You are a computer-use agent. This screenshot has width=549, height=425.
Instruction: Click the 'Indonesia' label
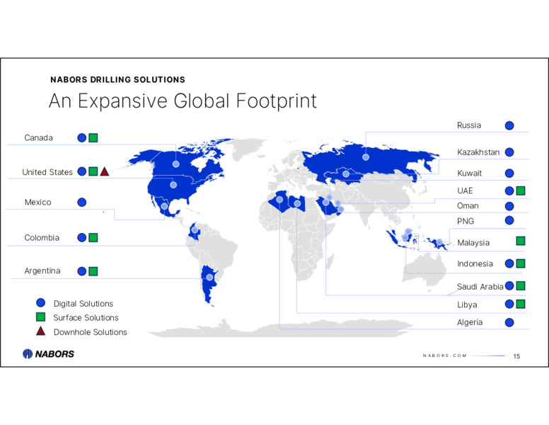coord(475,263)
